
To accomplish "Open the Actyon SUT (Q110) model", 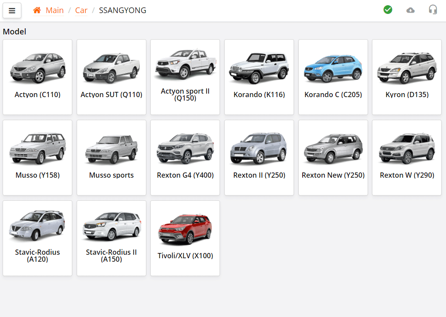I will pos(111,77).
